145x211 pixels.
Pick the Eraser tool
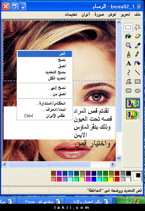click(x=137, y=36)
